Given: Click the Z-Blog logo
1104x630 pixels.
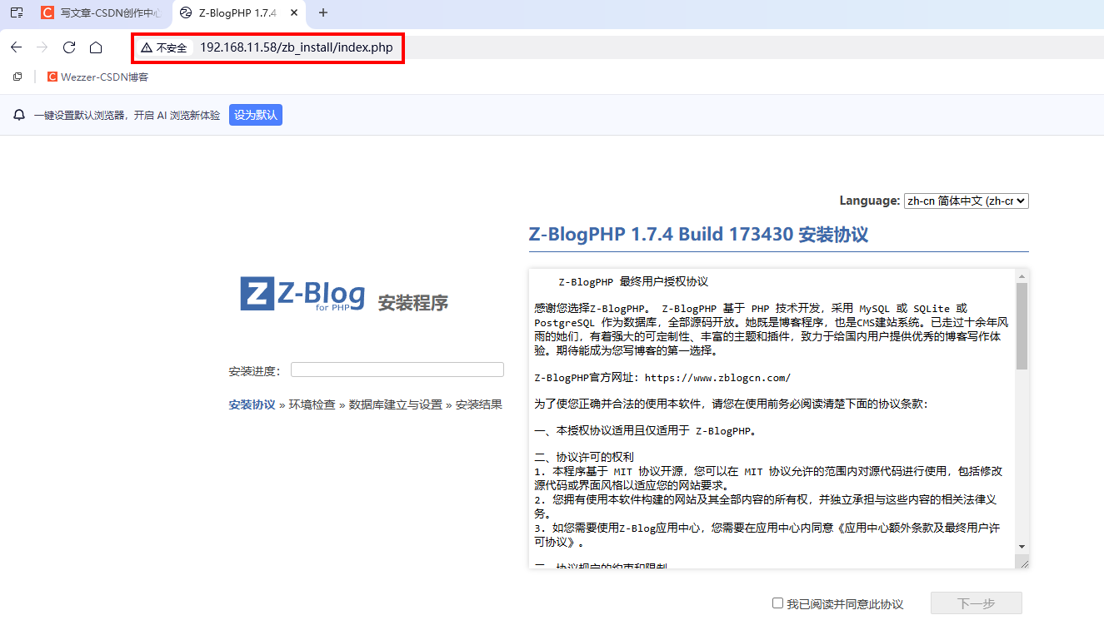Looking at the screenshot, I should click(x=302, y=295).
